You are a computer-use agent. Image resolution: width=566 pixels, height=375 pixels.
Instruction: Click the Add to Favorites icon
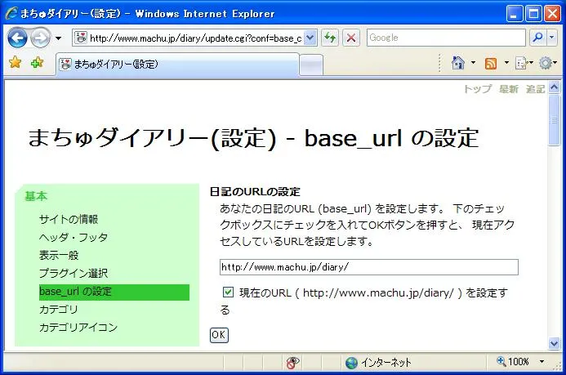37,64
